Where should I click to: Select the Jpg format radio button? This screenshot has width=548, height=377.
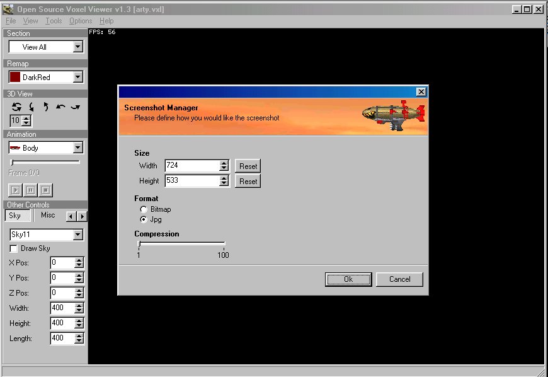(x=143, y=219)
